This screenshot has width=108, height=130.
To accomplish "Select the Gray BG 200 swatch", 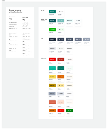I will point(61,49).
